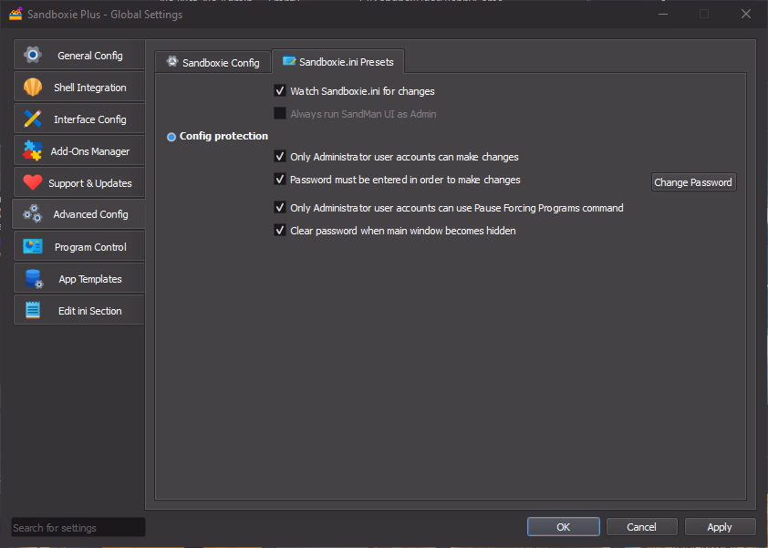The height and width of the screenshot is (548, 768).
Task: Click the Program Control icon
Action: [33, 247]
